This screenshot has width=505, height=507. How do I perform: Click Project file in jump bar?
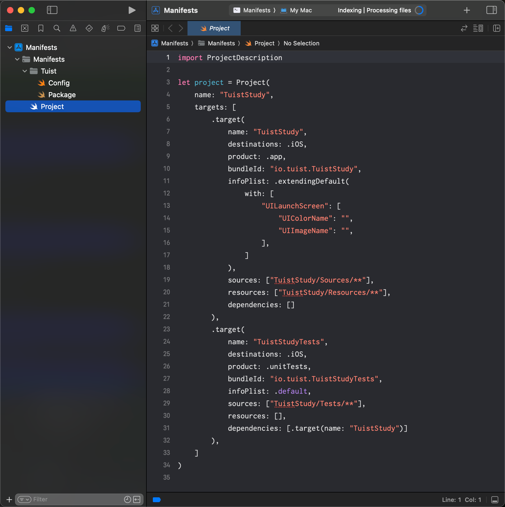point(260,43)
